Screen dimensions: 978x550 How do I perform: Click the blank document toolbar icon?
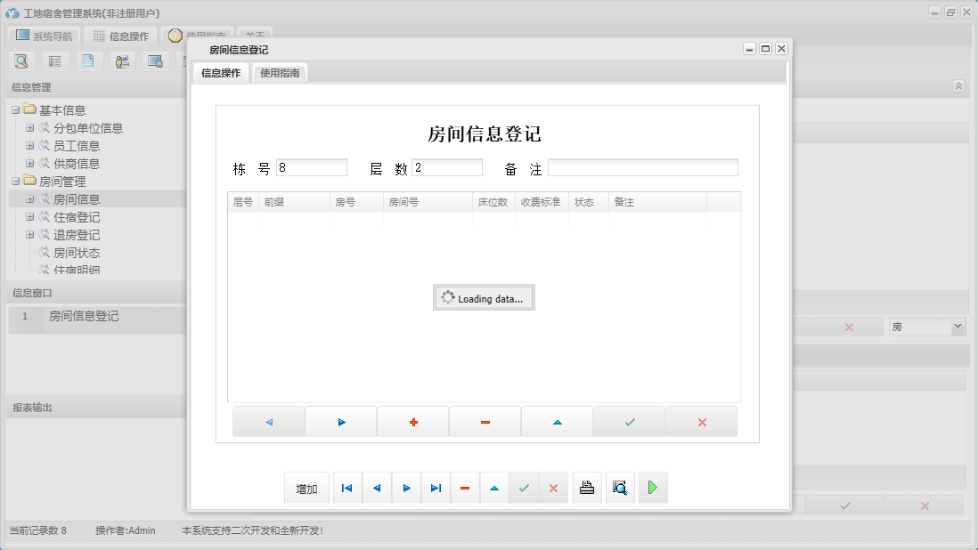(88, 61)
